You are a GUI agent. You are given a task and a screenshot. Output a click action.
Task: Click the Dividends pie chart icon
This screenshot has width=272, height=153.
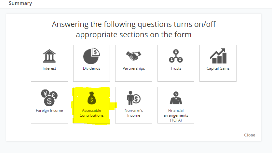[x=91, y=56]
